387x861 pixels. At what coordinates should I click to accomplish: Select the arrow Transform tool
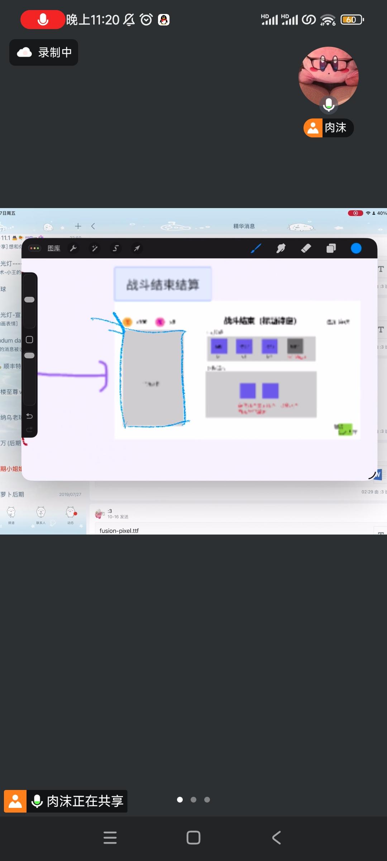[137, 248]
